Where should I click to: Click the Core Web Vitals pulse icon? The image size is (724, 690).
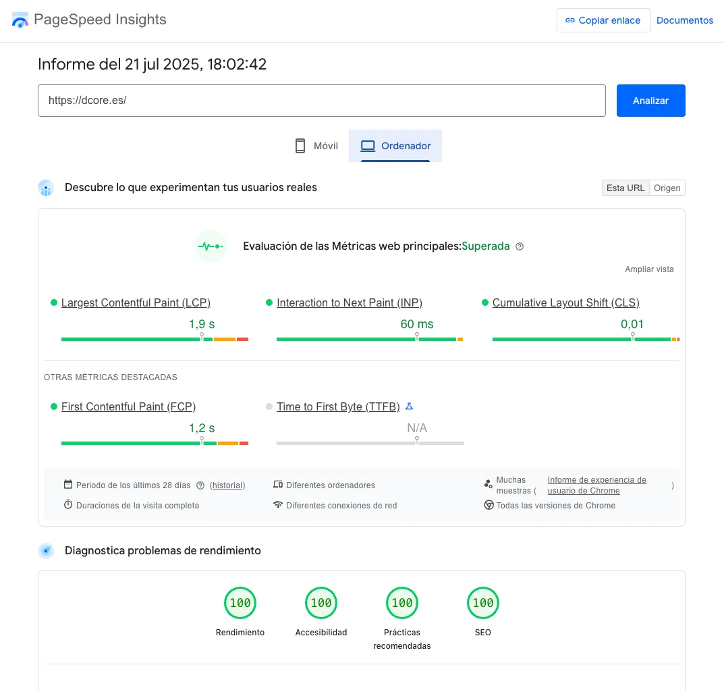210,246
